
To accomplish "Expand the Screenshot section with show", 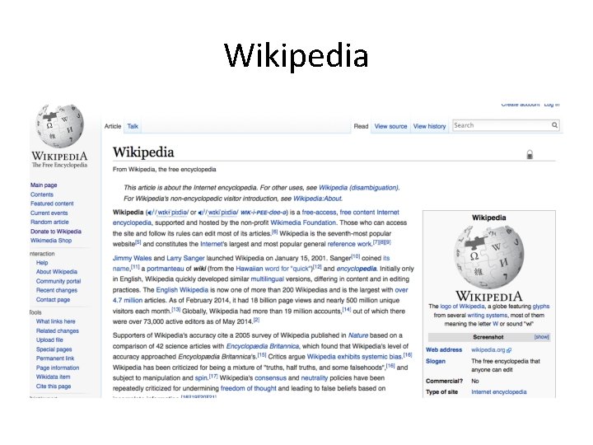I will pyautogui.click(x=541, y=337).
